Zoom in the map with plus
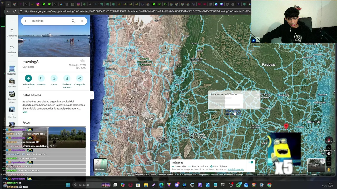337x189 pixels. tap(329, 159)
